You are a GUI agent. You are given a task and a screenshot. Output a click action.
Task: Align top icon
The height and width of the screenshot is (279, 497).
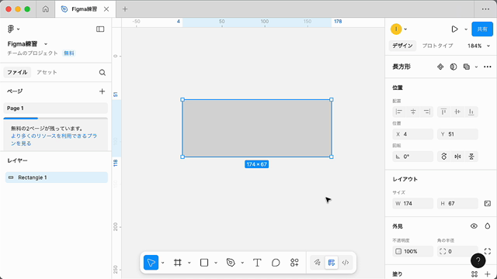[x=443, y=112]
